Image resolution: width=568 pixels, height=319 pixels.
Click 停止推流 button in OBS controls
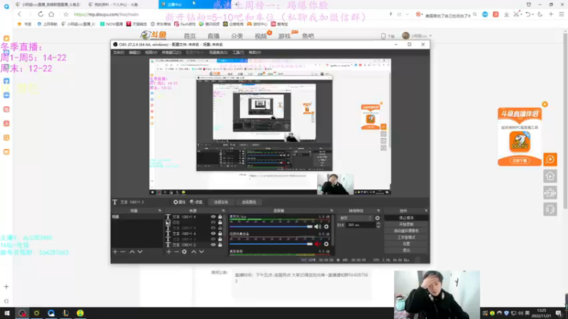tap(406, 218)
